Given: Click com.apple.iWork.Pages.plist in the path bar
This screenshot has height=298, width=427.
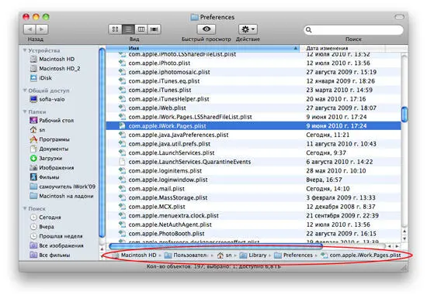Looking at the screenshot, I should coord(361,255).
